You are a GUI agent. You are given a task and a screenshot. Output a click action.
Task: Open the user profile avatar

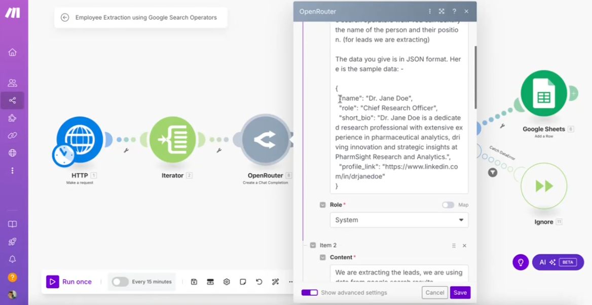(x=13, y=295)
